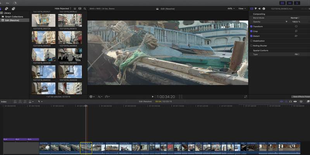The image size is (310, 155).
Task: Select browser clip 12272019_093949
Action: coord(70,55)
